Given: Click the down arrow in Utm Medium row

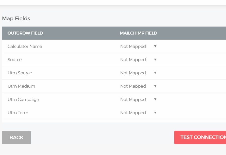Looking at the screenshot, I should pos(155,86).
